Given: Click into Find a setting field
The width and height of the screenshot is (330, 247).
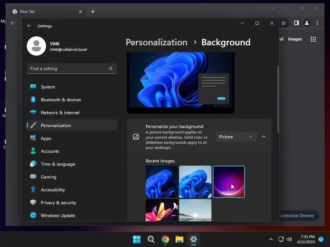Looking at the screenshot, I should pyautogui.click(x=72, y=69).
